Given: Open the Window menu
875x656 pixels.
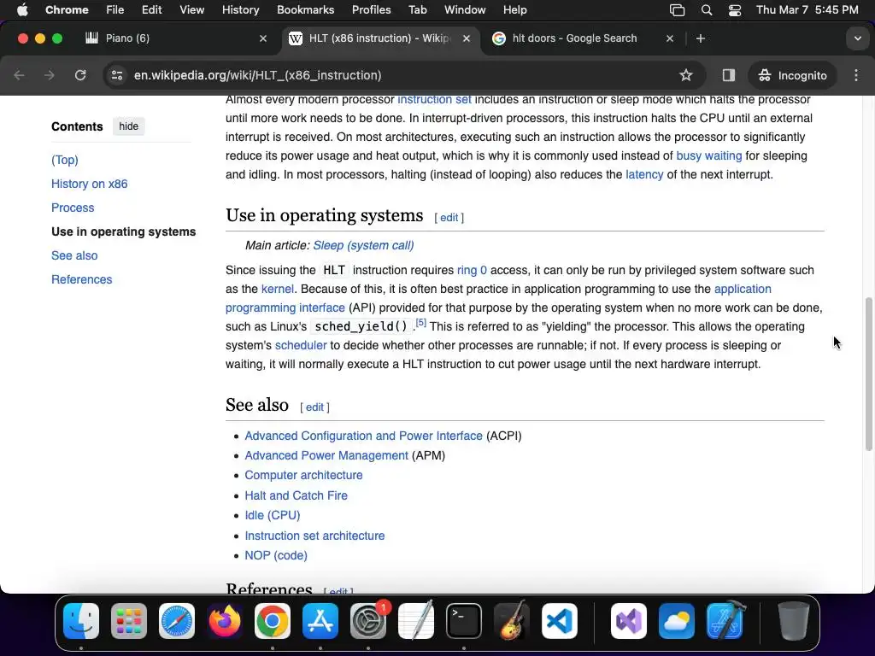Looking at the screenshot, I should [x=465, y=10].
